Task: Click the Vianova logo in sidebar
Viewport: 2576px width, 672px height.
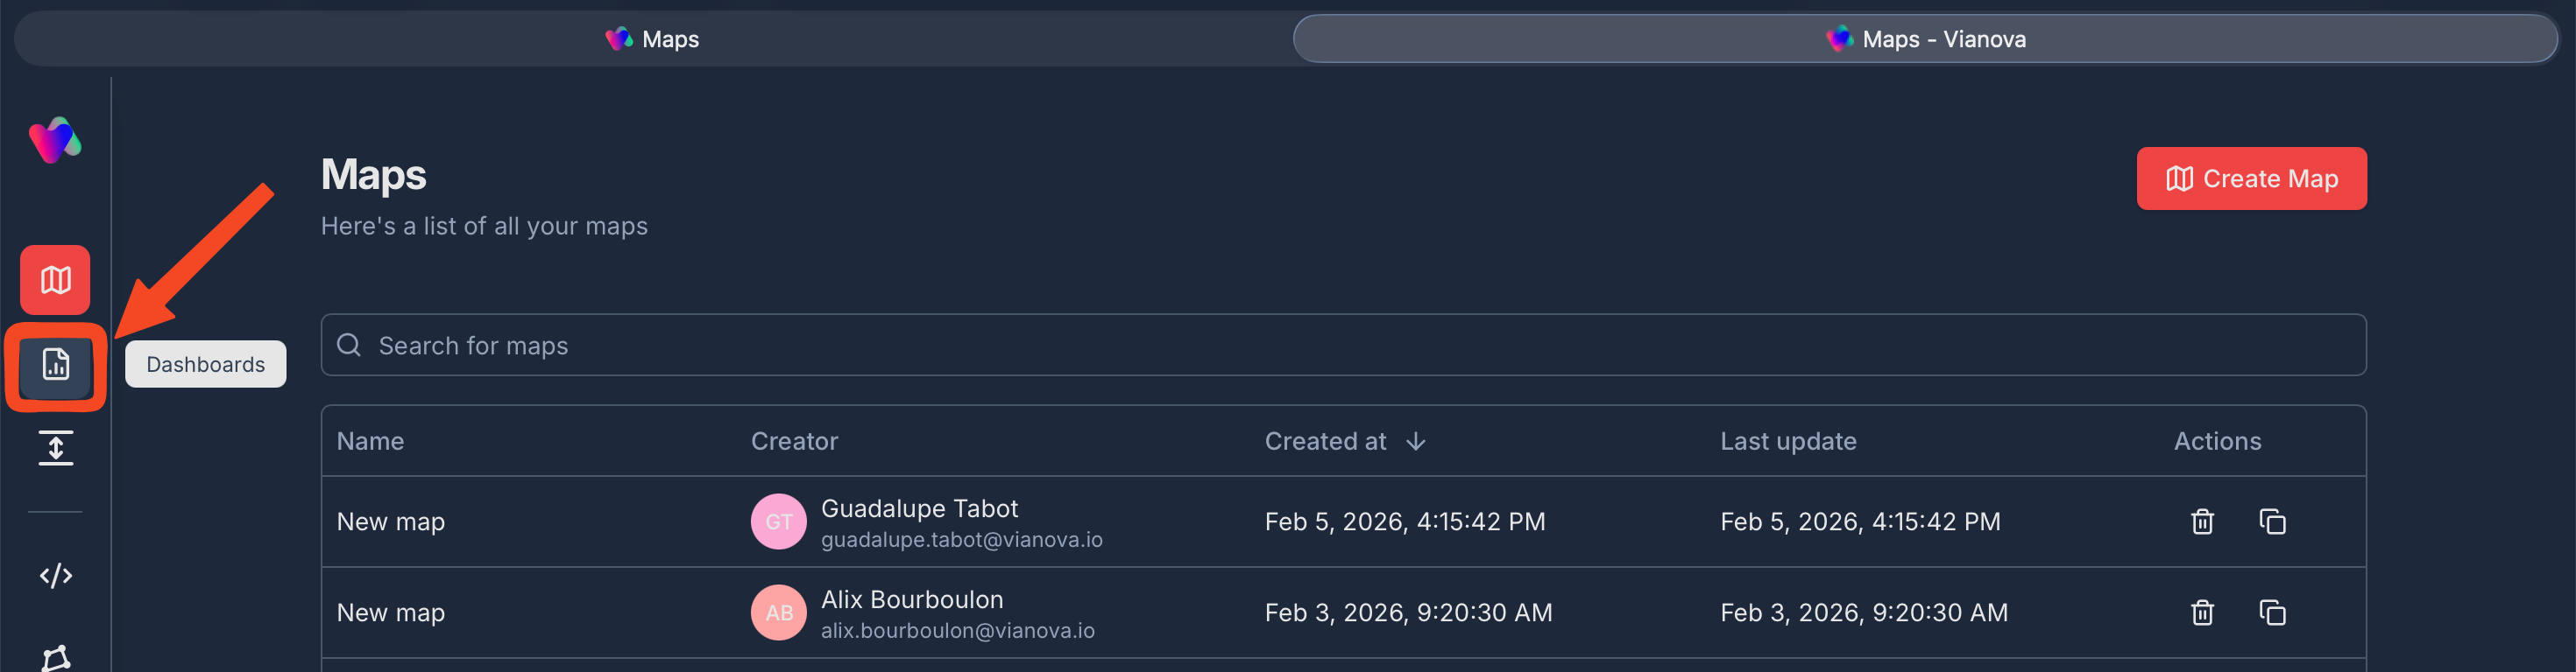Action: click(x=55, y=141)
